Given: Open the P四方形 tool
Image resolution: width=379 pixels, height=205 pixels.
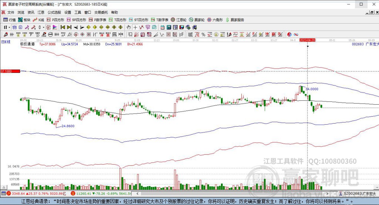Looking at the screenshot, I should (x=56, y=20).
